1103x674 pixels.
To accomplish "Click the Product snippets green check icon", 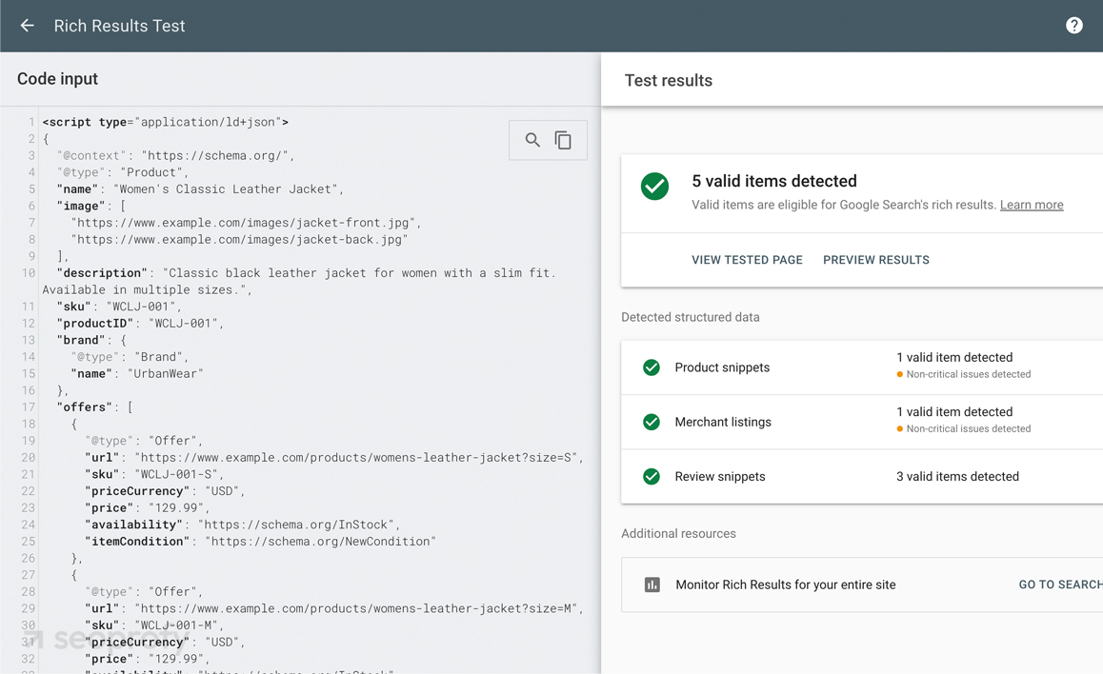I will point(652,367).
